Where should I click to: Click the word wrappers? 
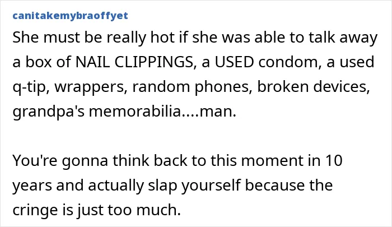tap(89, 87)
